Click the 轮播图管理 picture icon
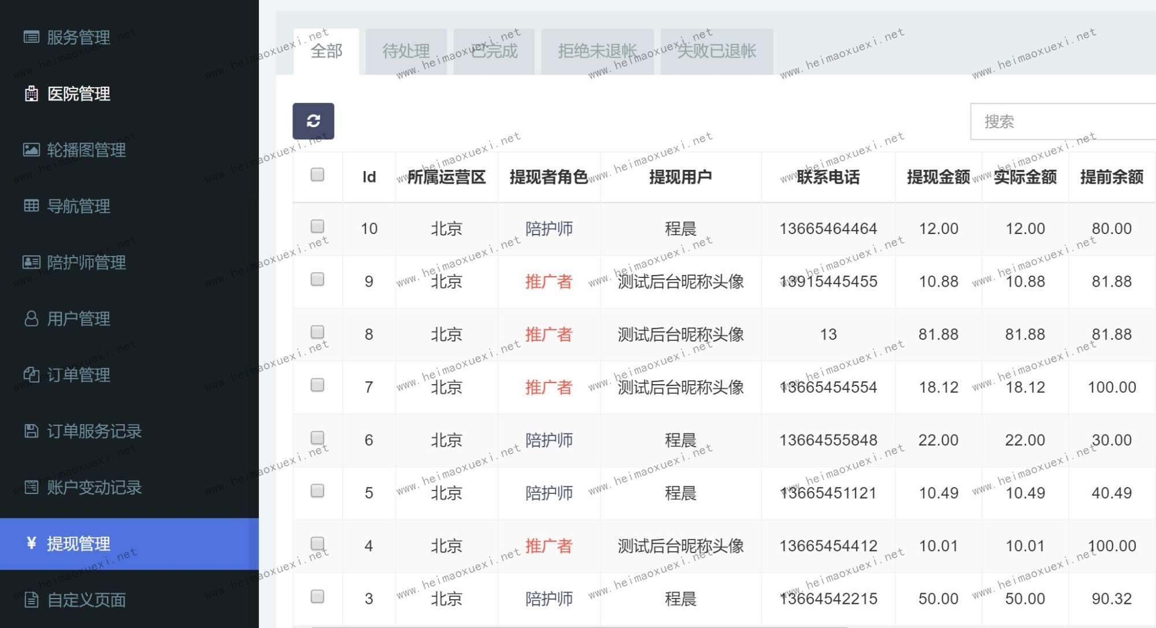1156x628 pixels. (x=31, y=150)
